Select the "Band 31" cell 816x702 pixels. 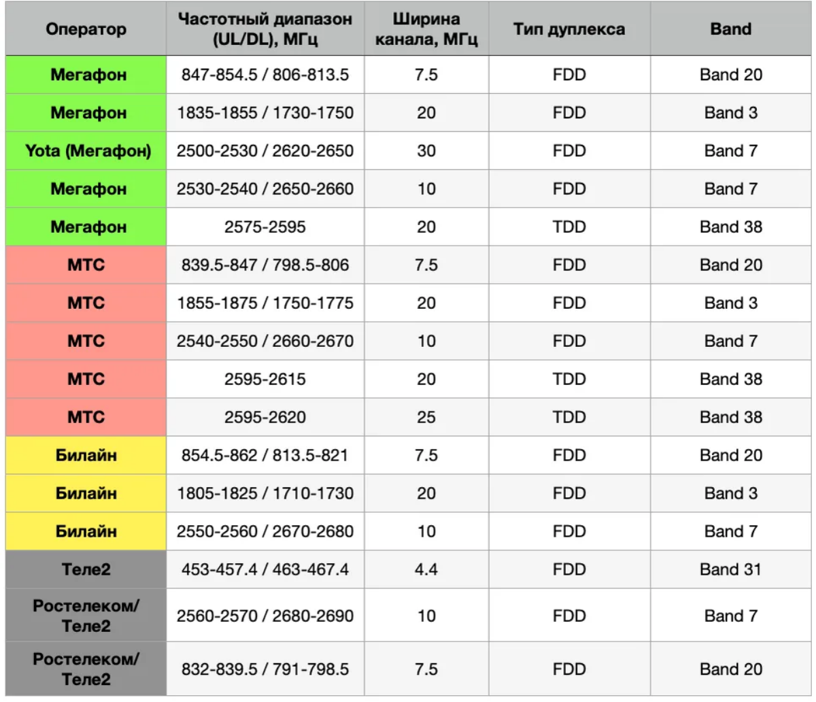tap(731, 569)
